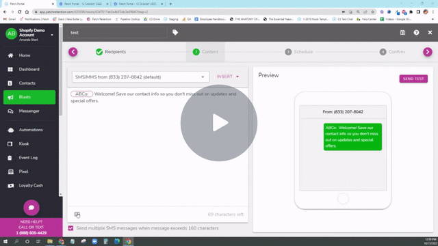Click the taskbar clock

pyautogui.click(x=430, y=241)
